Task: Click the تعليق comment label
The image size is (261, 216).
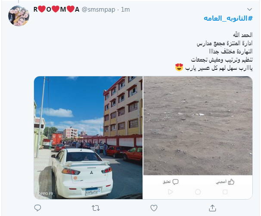Action: (167, 182)
